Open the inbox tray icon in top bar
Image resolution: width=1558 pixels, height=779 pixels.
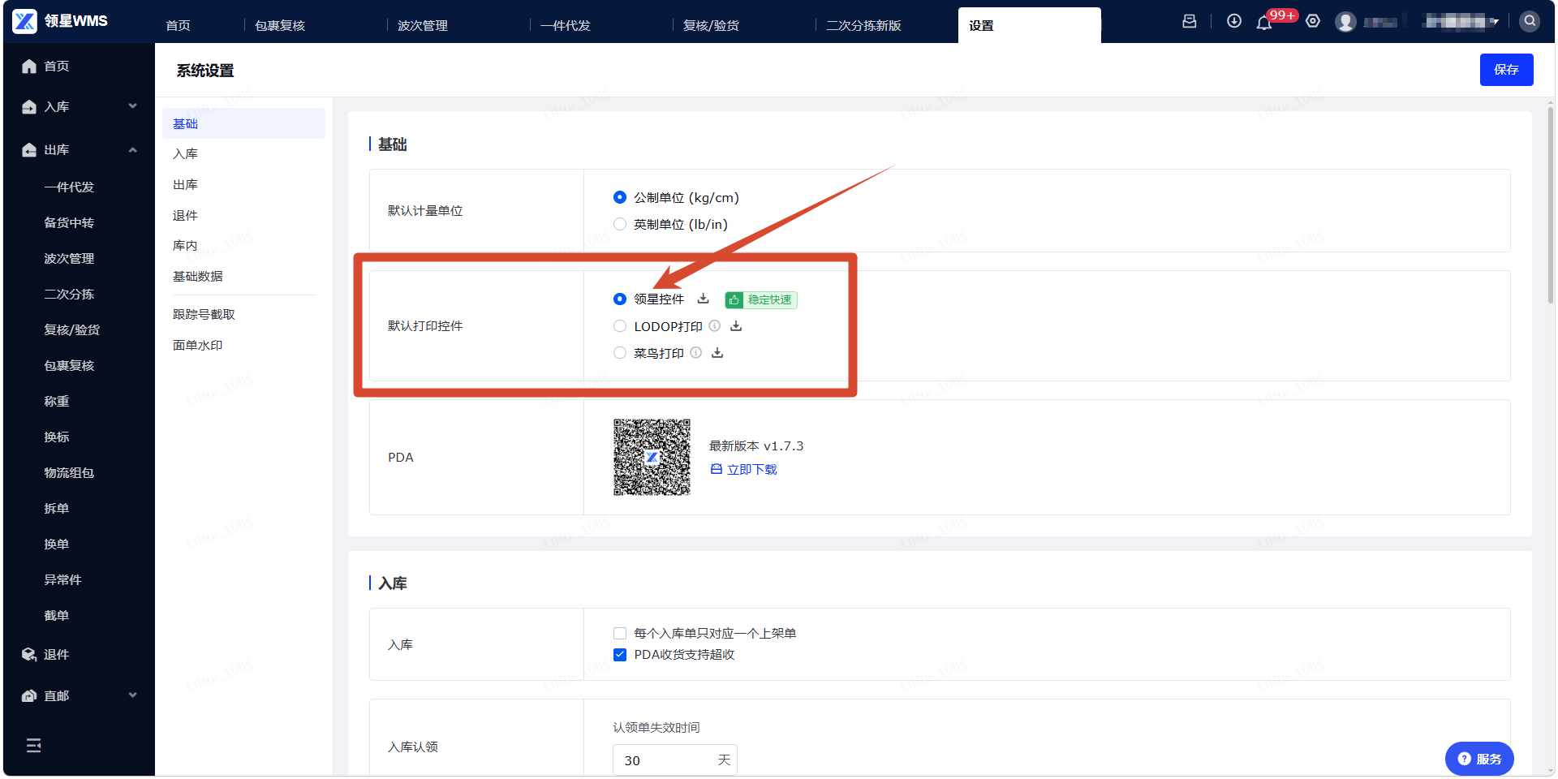[x=1190, y=22]
